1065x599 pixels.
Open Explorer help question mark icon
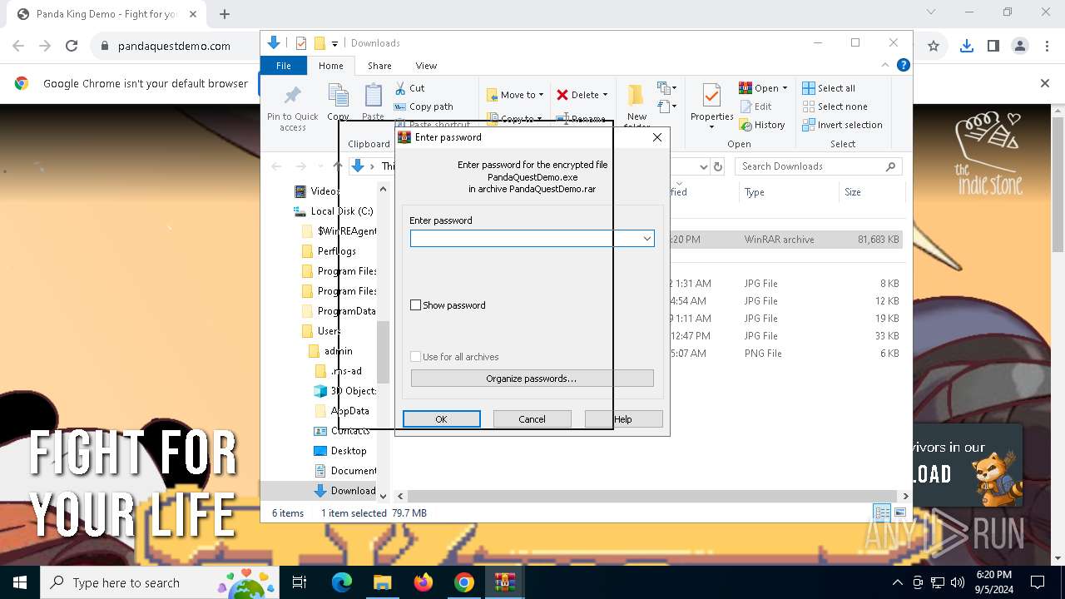click(x=903, y=66)
